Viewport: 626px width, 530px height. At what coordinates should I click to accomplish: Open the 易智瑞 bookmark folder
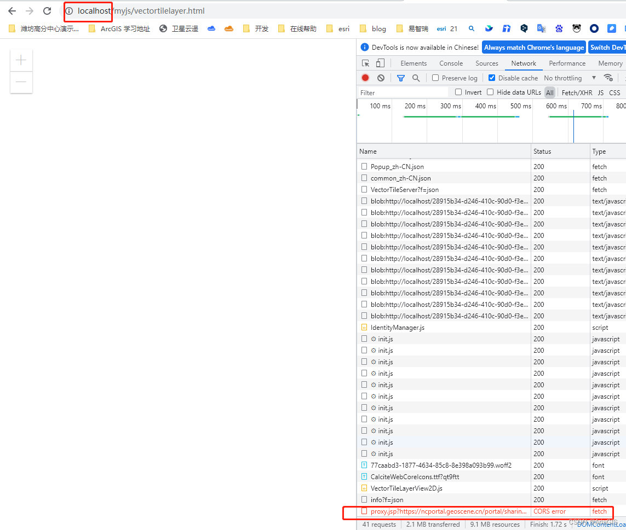click(412, 28)
